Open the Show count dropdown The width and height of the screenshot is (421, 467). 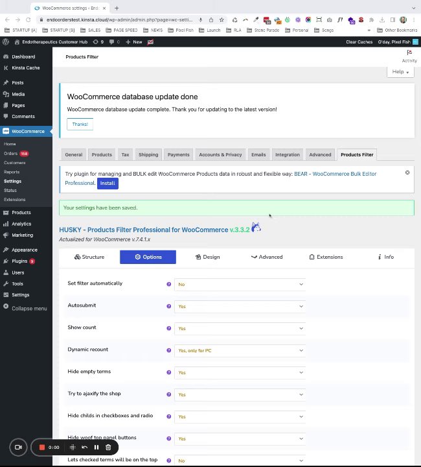tap(240, 328)
